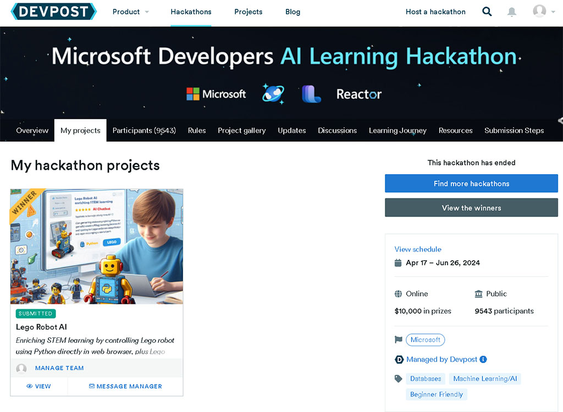Screen dimensions: 563x412
Task: Open the Submission Steps tab
Action: [x=514, y=130]
